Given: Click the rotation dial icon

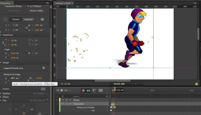Looking at the screenshot, I should coord(29,53).
